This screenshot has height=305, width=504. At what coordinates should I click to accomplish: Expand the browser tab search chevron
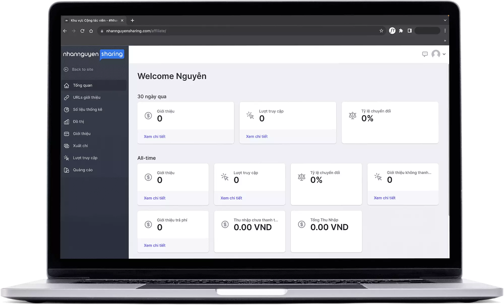(445, 20)
